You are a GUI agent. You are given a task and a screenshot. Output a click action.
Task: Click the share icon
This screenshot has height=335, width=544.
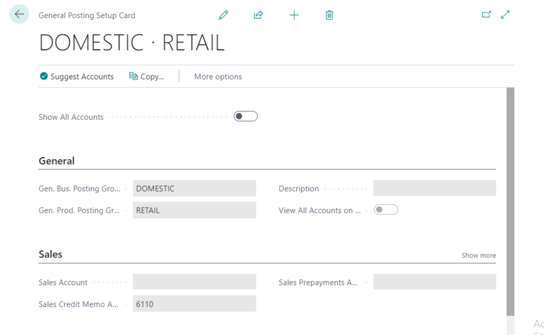point(258,15)
